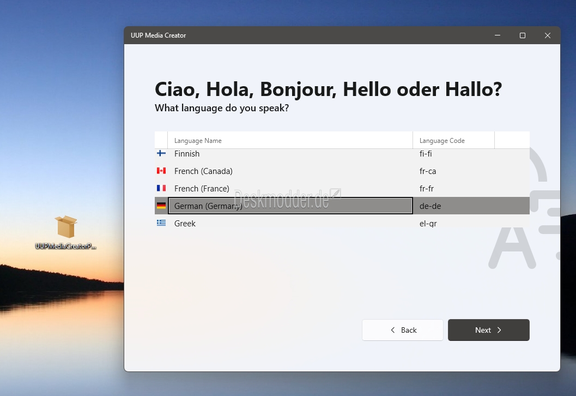Click the el-gr language code cell
The image size is (576, 396).
click(x=428, y=224)
